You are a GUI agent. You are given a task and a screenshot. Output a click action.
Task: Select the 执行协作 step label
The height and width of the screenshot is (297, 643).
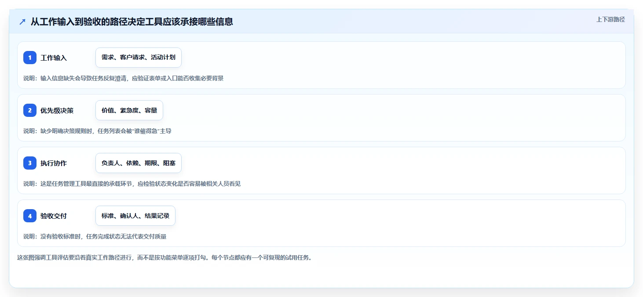(x=54, y=163)
